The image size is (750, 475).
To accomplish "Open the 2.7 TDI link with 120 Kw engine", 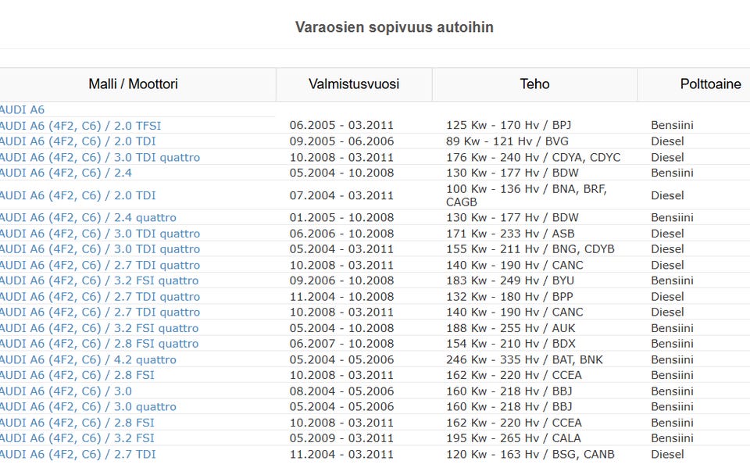I will point(78,454).
